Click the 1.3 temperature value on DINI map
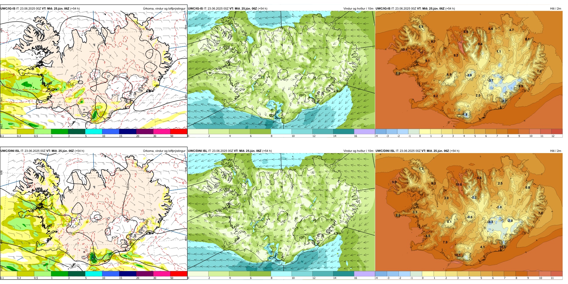The width and height of the screenshot is (568, 284). coord(421,169)
